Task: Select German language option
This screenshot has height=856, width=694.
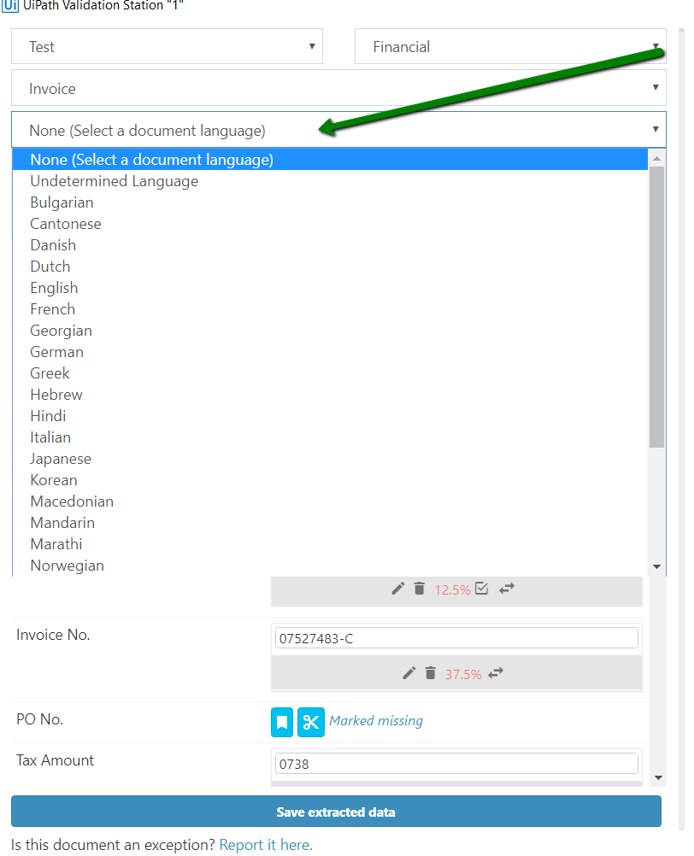Action: 330,352
